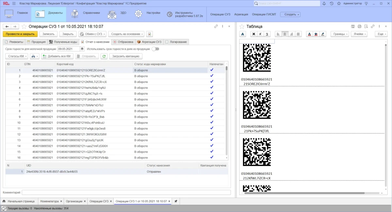392x212 pixels.
Task: Open the printer dropdown above codes table
Action: (x=35, y=56)
